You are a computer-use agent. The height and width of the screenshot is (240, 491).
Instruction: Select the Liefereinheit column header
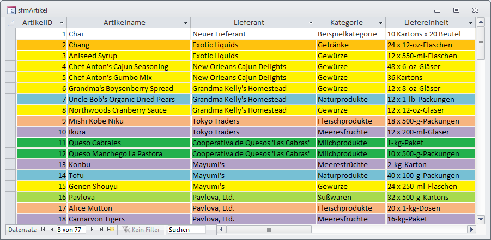[426, 23]
